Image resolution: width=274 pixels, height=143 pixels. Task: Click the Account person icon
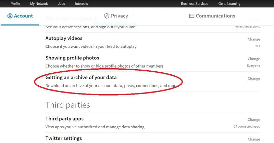(x=10, y=16)
